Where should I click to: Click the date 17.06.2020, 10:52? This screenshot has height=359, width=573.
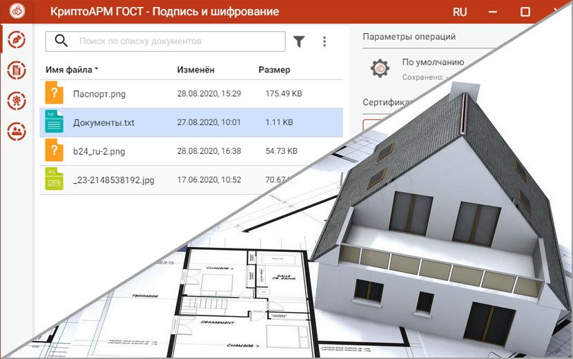[x=209, y=180]
